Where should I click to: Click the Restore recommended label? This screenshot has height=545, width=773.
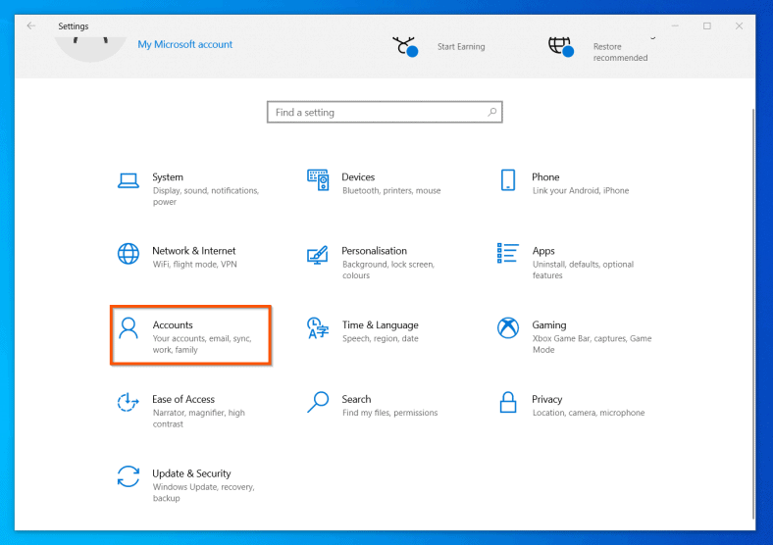pos(620,52)
